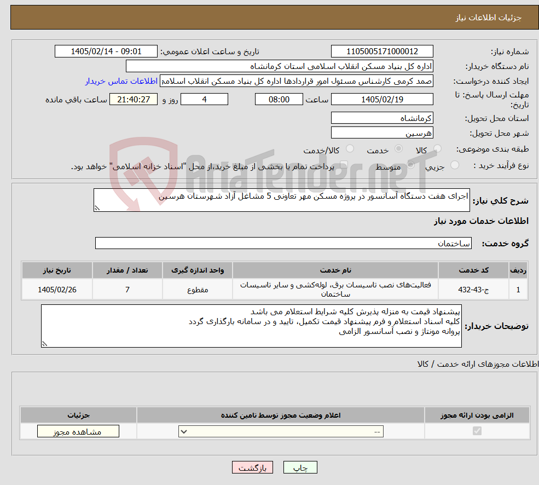
Task: Click the کد خدمت column header
Action: click(x=473, y=270)
